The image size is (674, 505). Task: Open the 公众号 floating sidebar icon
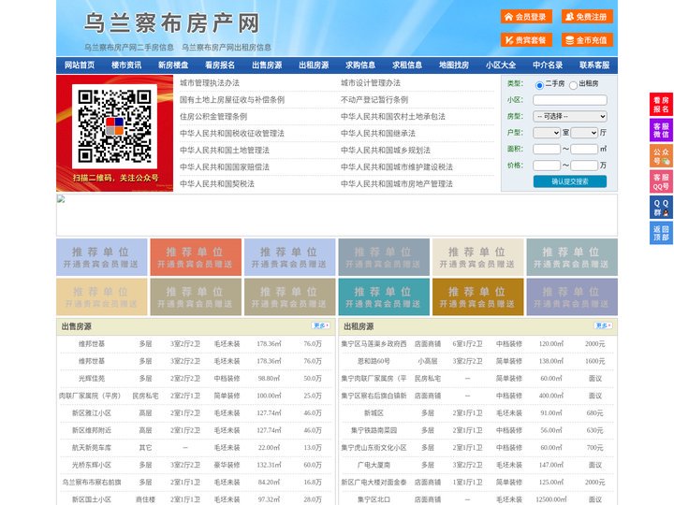tap(661, 156)
